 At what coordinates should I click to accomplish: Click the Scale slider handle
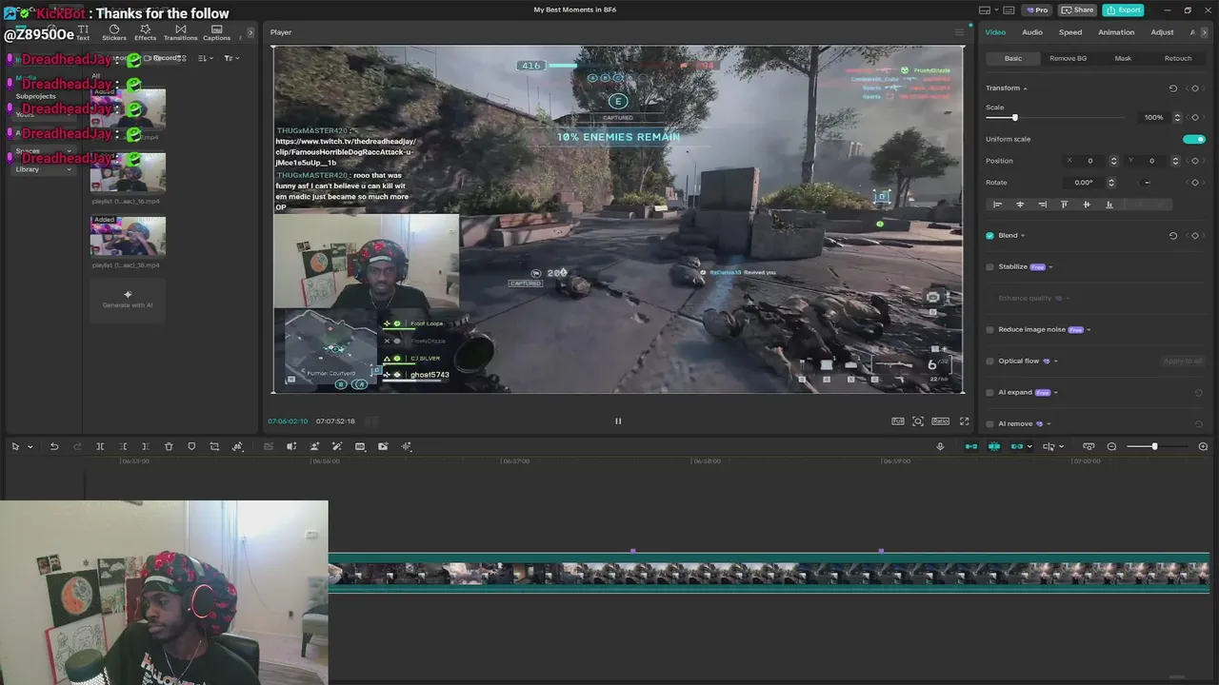1014,117
